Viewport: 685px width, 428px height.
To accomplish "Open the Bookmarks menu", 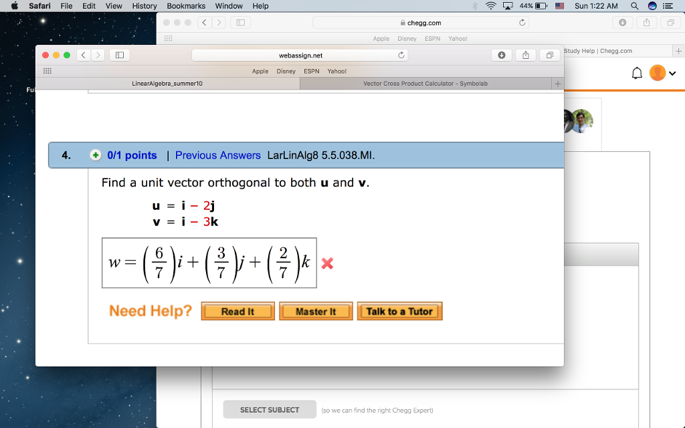I will coord(185,5).
